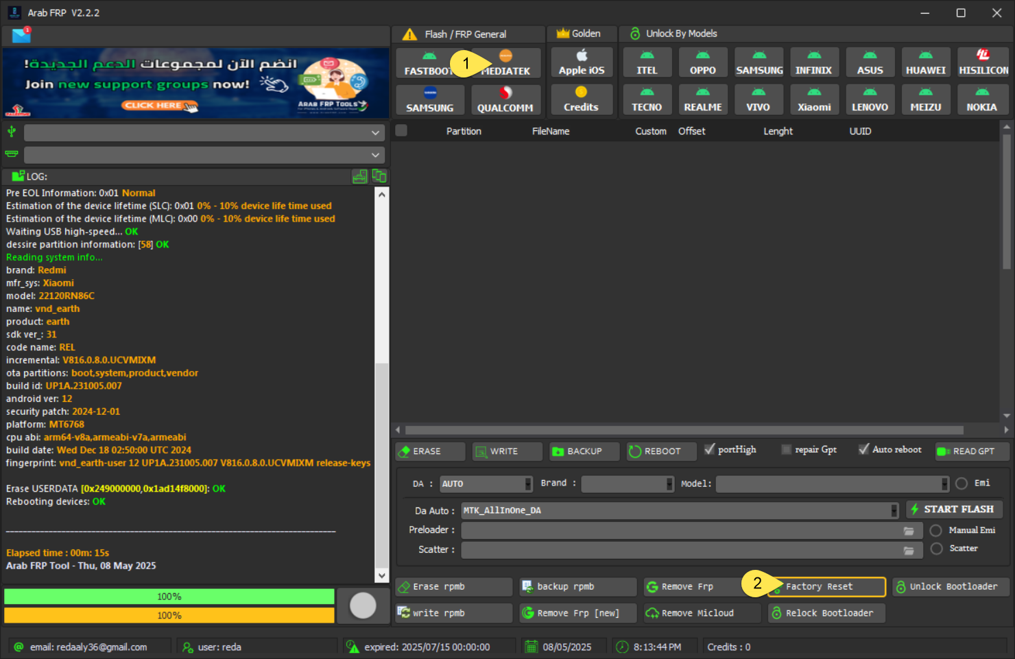Sort by Partition column header
Screen dimensions: 1015x659
pos(464,131)
